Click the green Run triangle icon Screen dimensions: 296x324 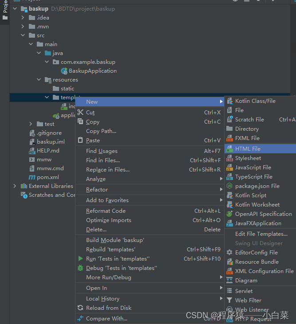(x=80, y=258)
